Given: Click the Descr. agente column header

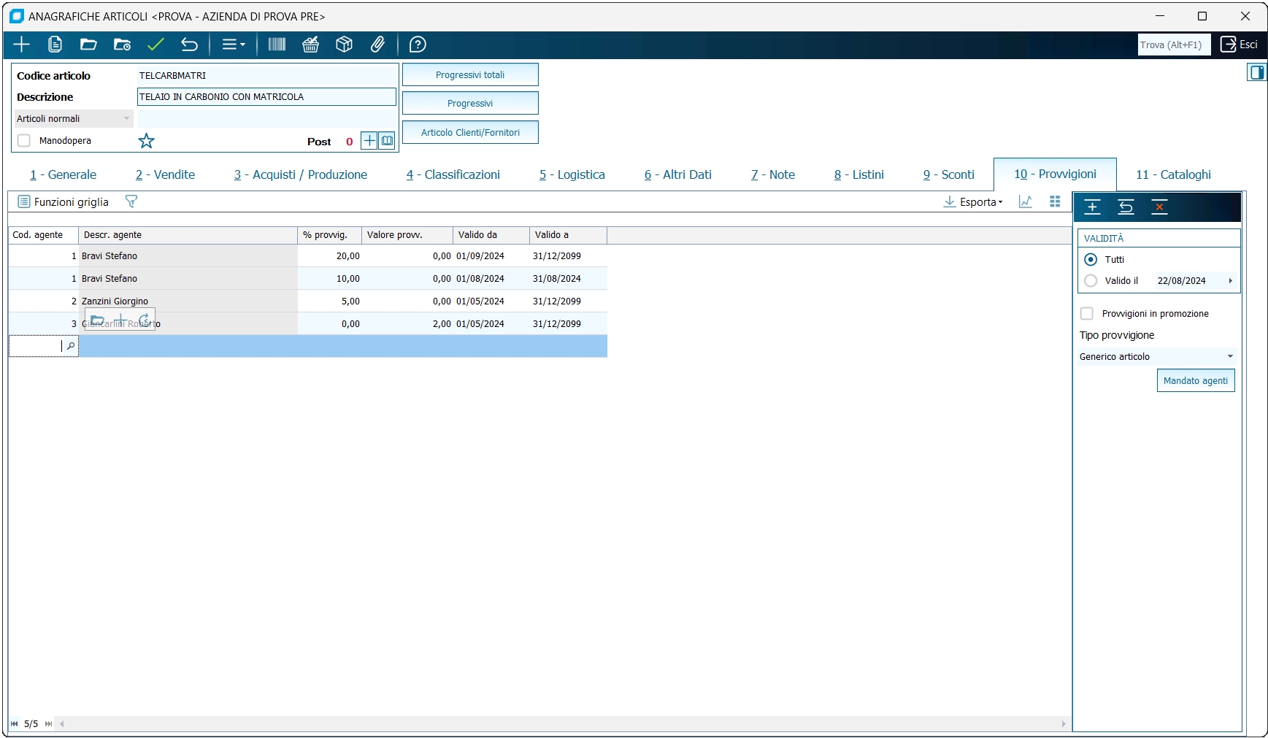Looking at the screenshot, I should 188,235.
